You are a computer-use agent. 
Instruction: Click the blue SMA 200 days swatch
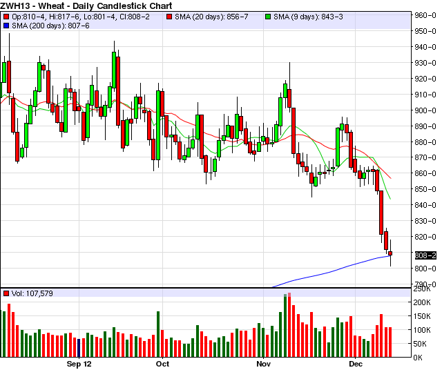click(x=6, y=26)
